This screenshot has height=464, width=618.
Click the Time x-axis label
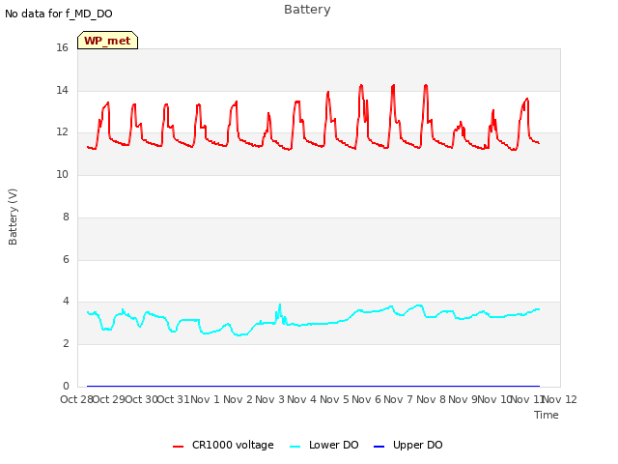[x=547, y=415]
